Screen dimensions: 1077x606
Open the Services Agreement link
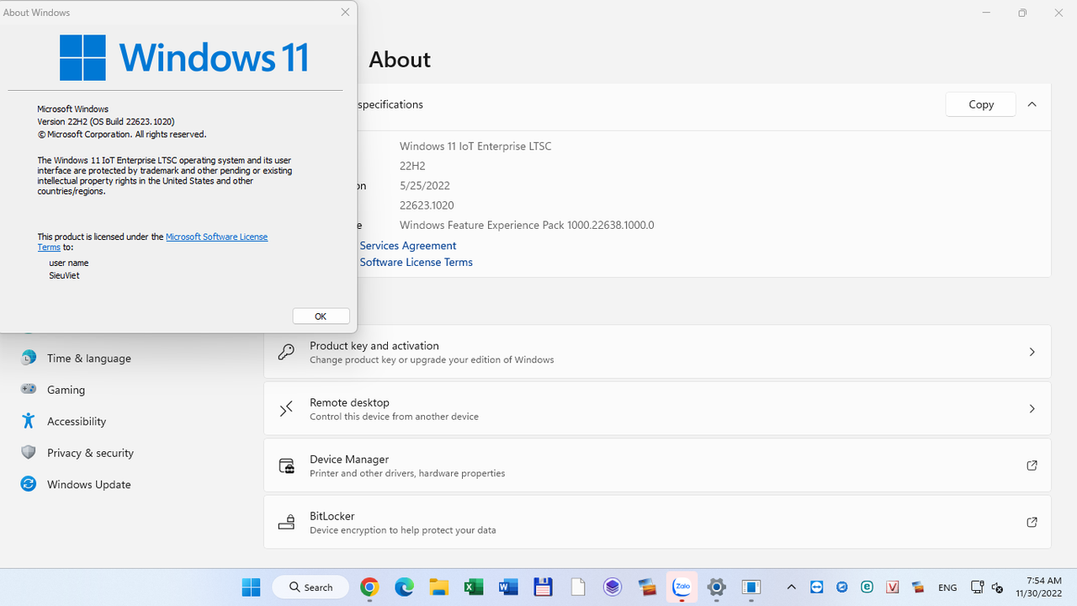pyautogui.click(x=408, y=246)
